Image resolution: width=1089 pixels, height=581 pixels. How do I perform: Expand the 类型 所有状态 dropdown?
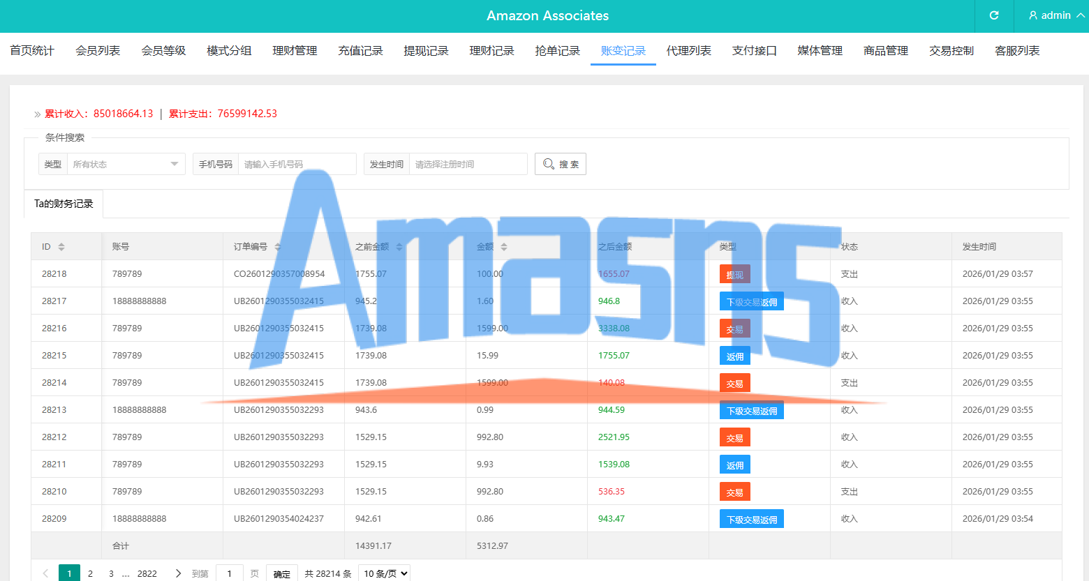tap(126, 164)
